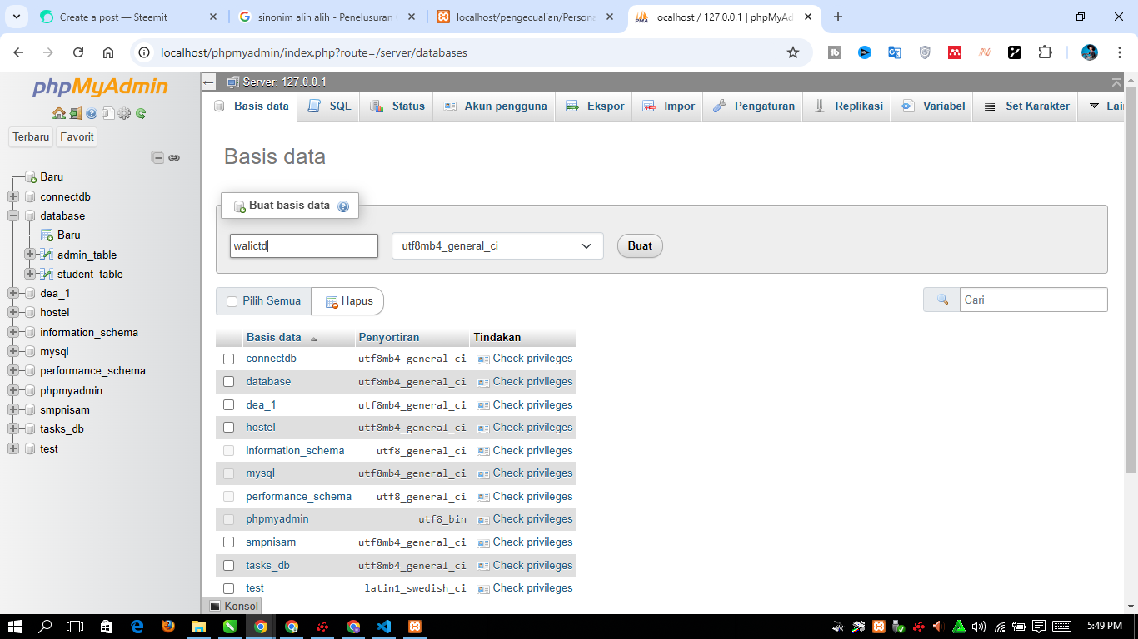Screen dimensions: 1138x639
Task: Open the Google Translate extension icon
Action: click(x=895, y=52)
